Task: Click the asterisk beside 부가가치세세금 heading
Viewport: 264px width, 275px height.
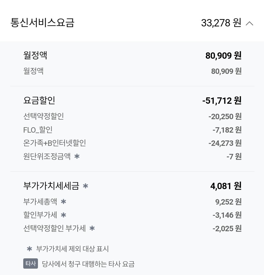Action: 85,186
